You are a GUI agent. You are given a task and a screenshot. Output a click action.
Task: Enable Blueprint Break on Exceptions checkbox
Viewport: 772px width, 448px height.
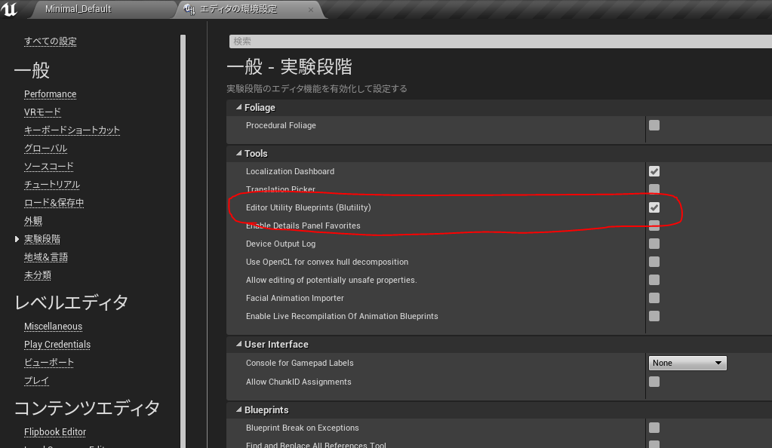point(654,428)
